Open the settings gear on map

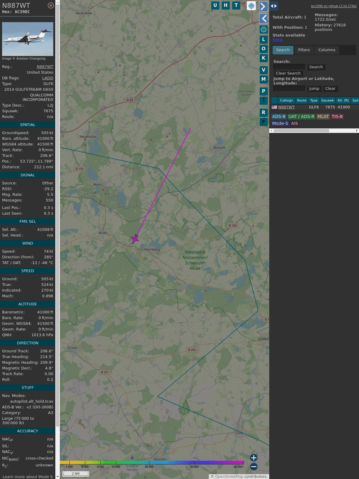(x=264, y=29)
